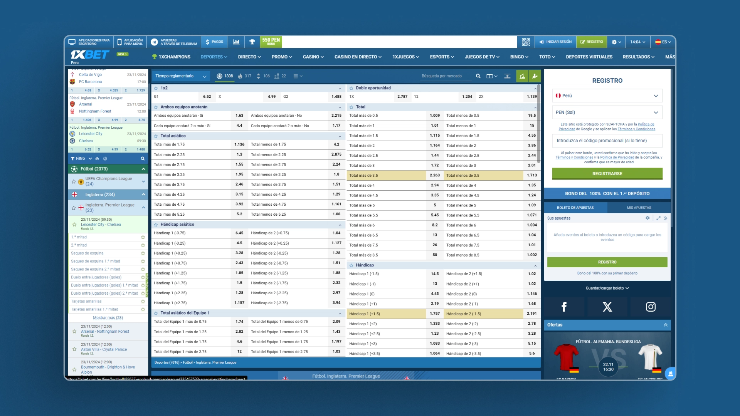
Task: Click the sidebar collapse-all double arrow icon
Action: click(97, 159)
